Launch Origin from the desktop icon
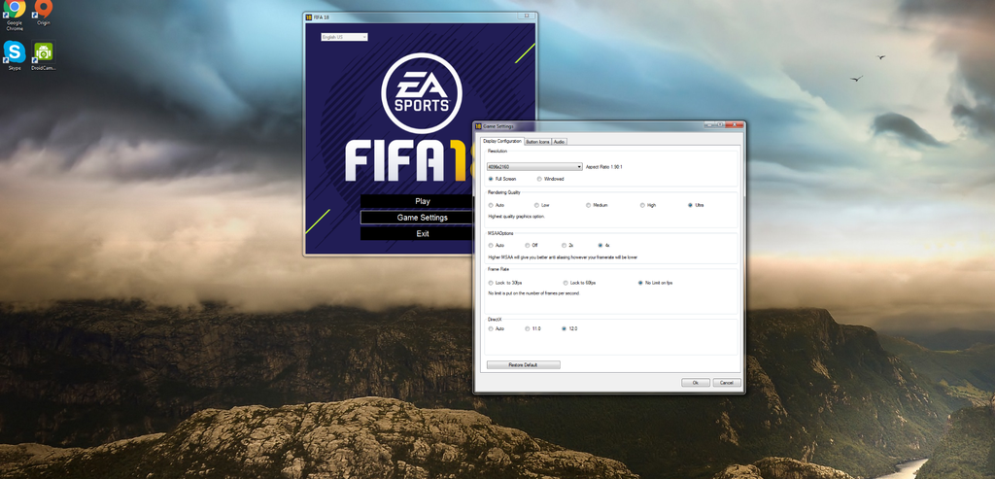The width and height of the screenshot is (995, 479). [x=43, y=13]
